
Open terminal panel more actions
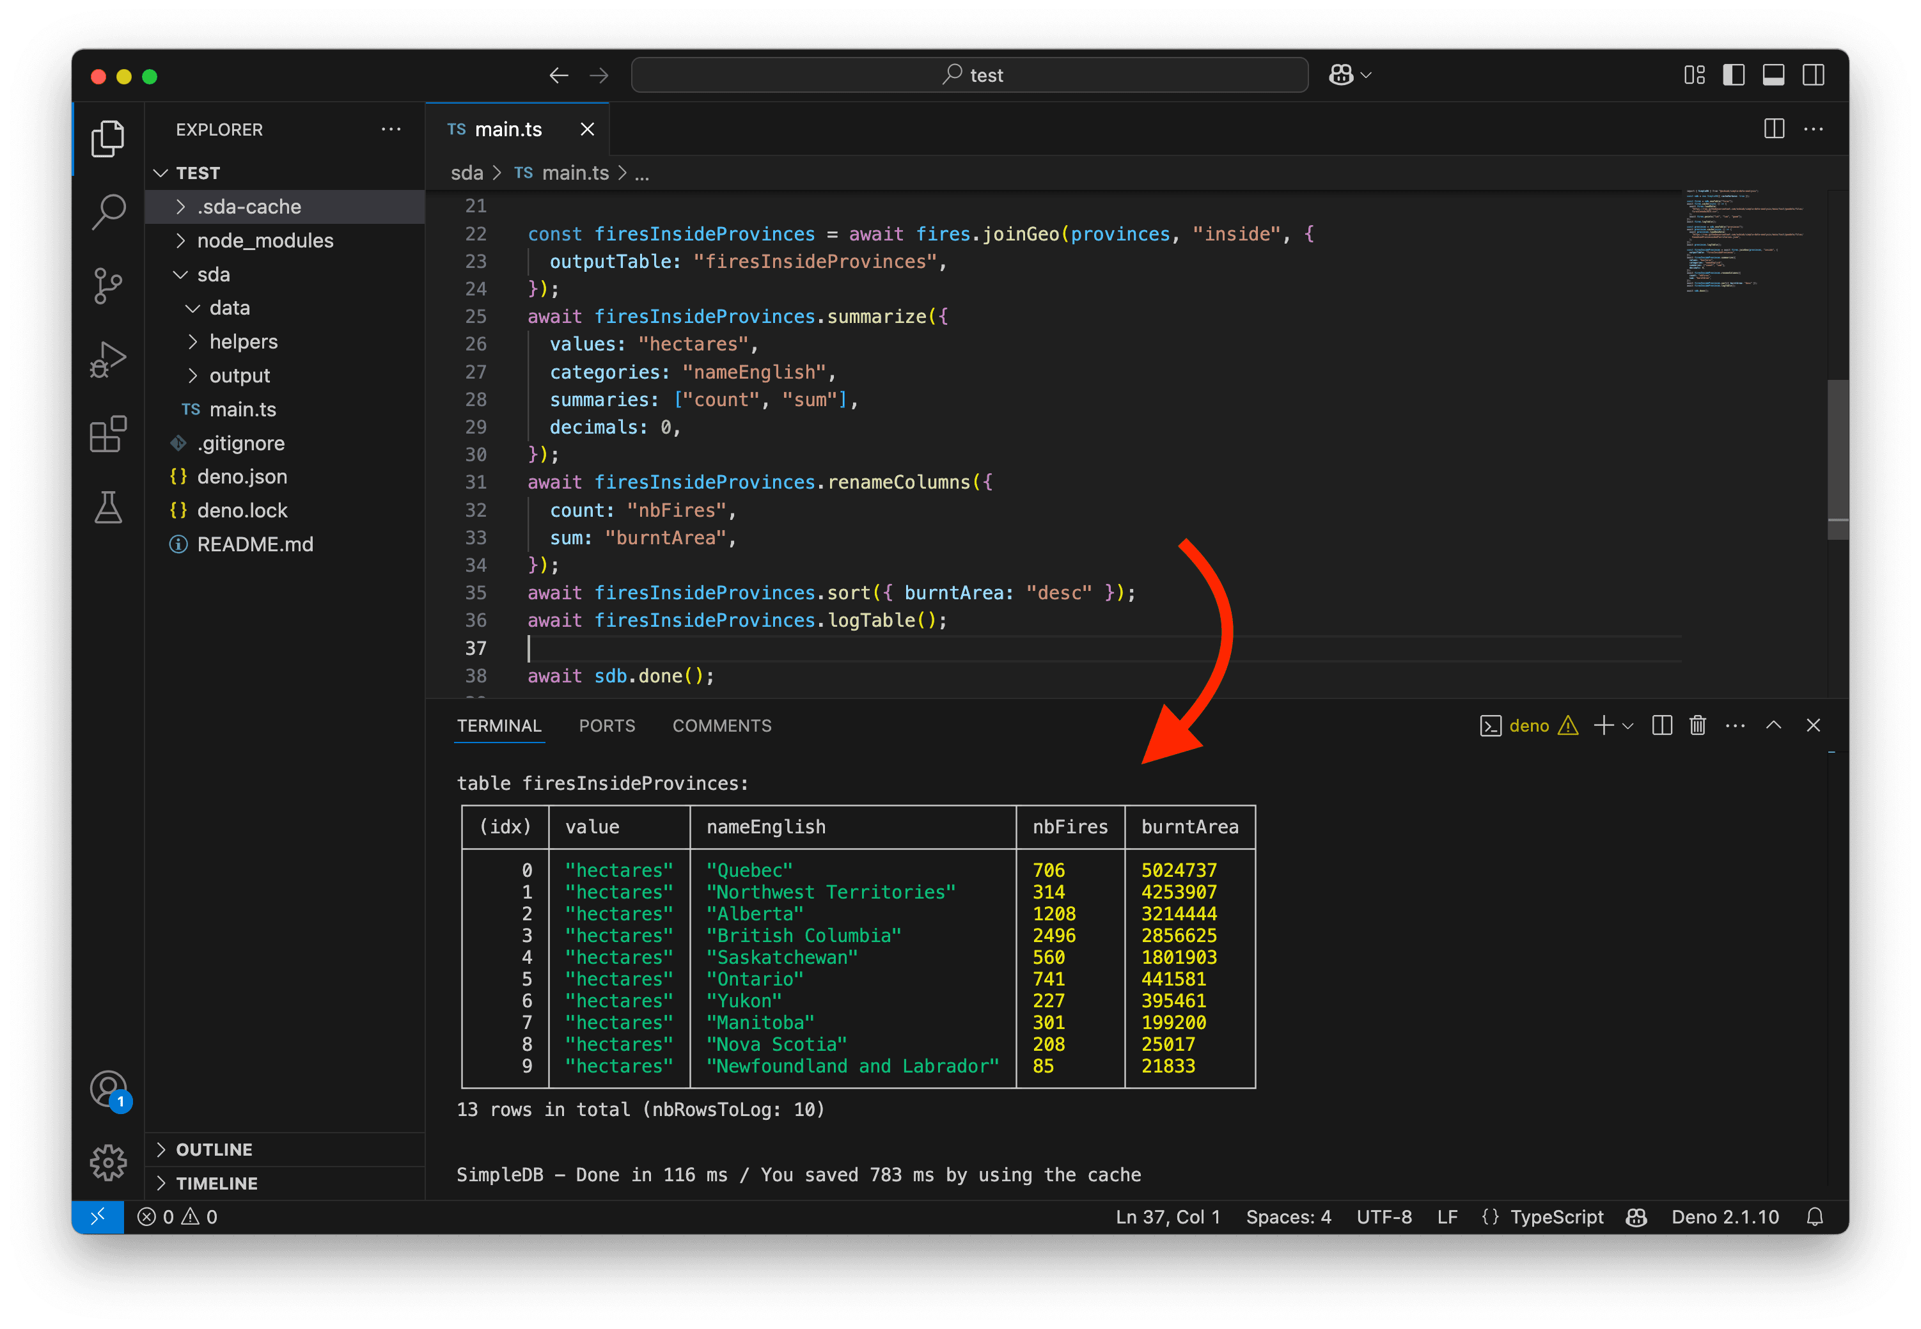click(x=1736, y=726)
